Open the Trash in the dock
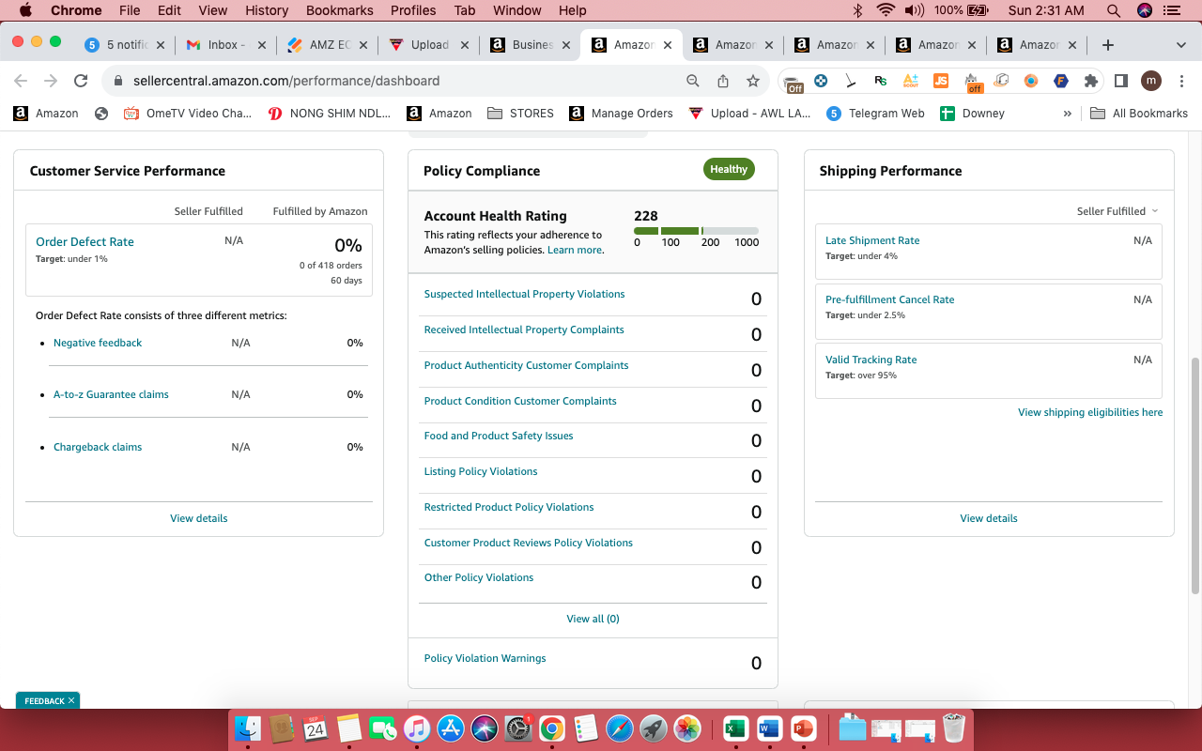The image size is (1202, 751). click(x=953, y=728)
